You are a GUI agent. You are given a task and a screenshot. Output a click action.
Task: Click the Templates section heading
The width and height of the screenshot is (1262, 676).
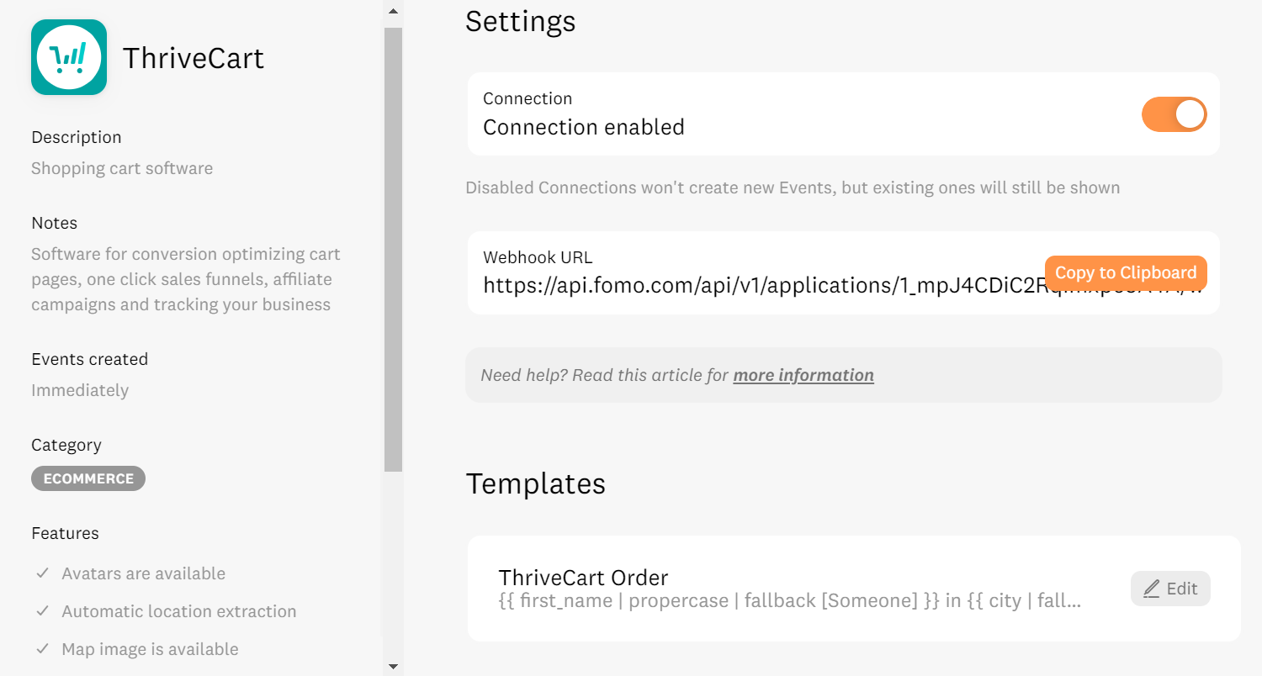(x=535, y=483)
